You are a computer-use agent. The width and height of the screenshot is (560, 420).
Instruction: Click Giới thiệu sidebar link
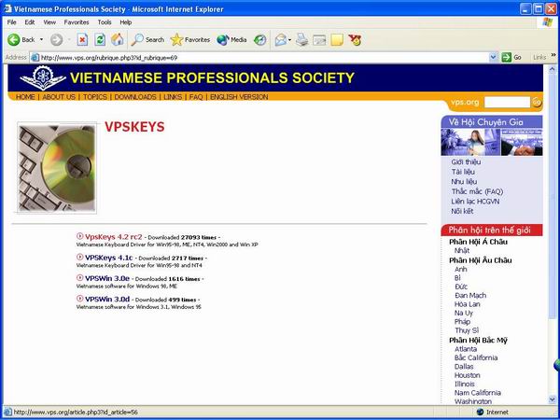point(466,161)
